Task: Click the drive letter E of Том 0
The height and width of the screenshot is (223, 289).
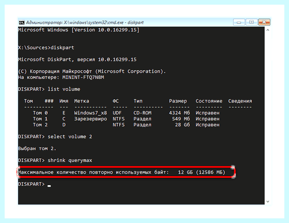Action: [x=64, y=113]
